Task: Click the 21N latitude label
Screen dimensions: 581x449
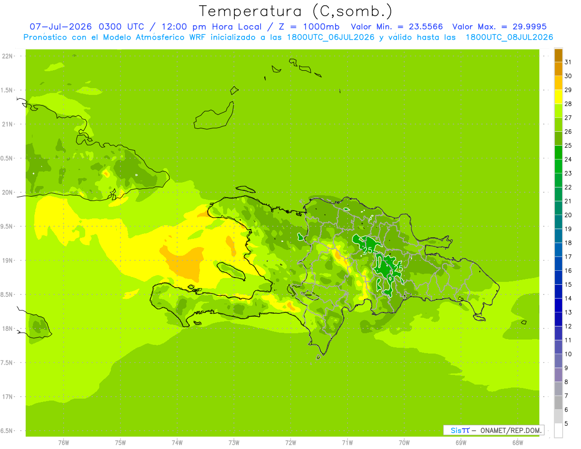Action: [8, 124]
